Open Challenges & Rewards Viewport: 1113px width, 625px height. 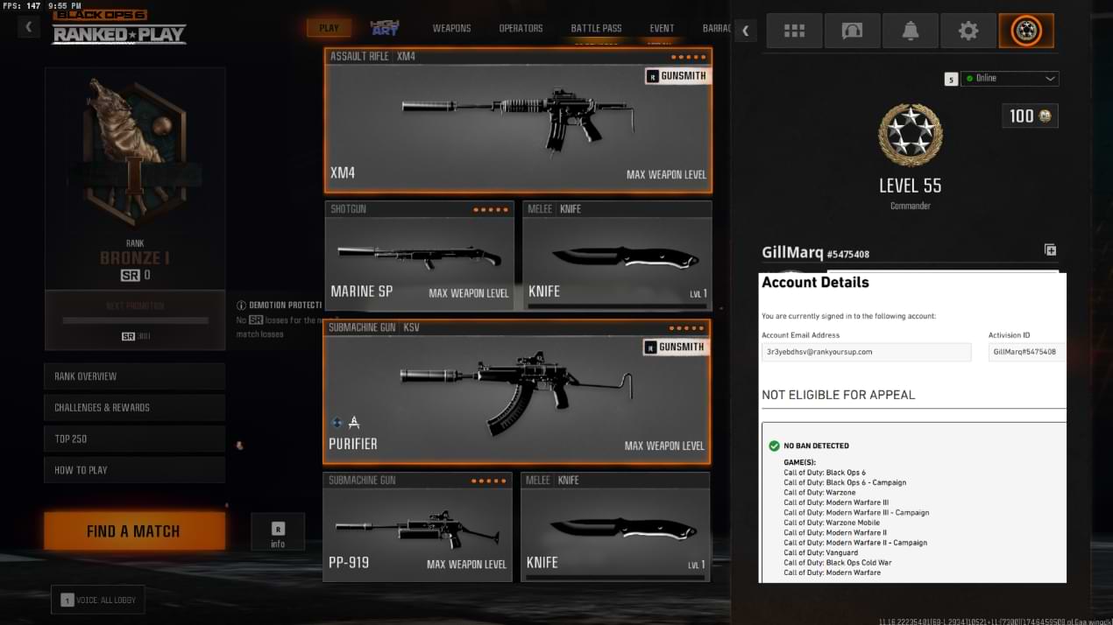[x=134, y=408]
